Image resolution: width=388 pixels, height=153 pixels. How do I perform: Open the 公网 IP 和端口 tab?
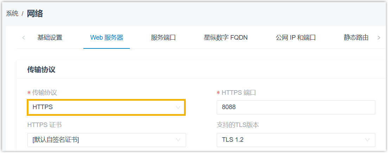(295, 38)
